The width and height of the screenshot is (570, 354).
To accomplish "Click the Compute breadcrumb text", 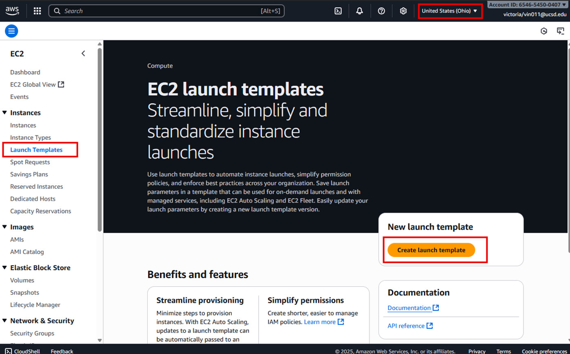I will (160, 66).
